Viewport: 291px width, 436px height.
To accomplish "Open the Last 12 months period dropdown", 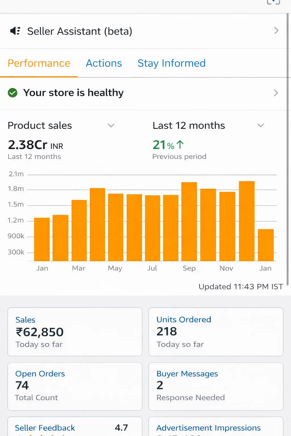I will coord(261,125).
